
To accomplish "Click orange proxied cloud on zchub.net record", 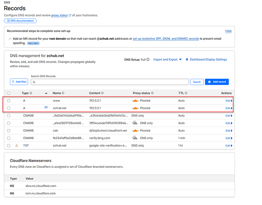I will point(135,108).
